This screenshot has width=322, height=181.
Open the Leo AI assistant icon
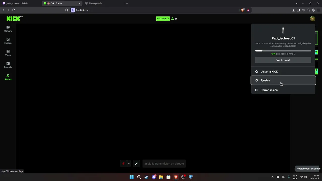pyautogui.click(x=308, y=10)
